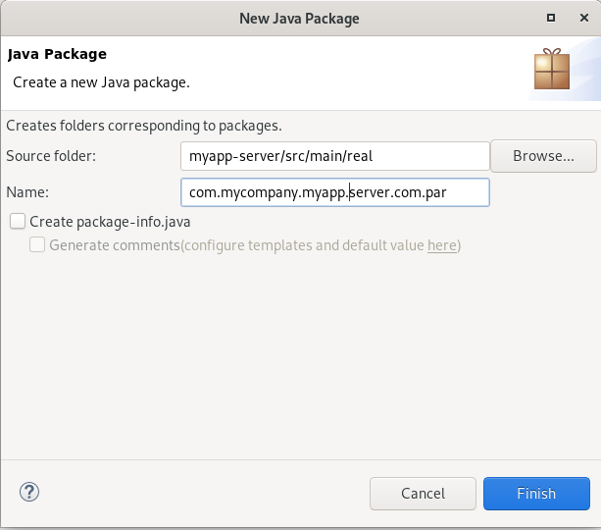Click inside the package Name field

[x=335, y=192]
